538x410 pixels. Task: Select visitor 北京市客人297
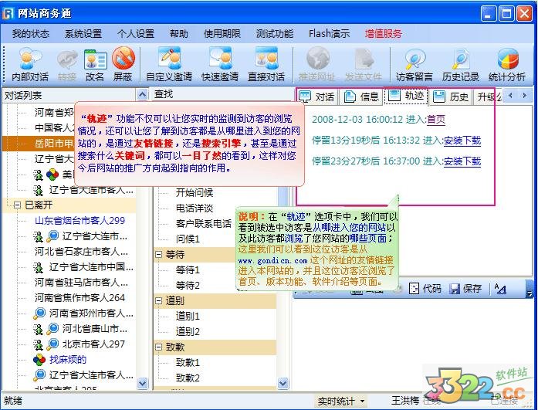pyautogui.click(x=93, y=344)
